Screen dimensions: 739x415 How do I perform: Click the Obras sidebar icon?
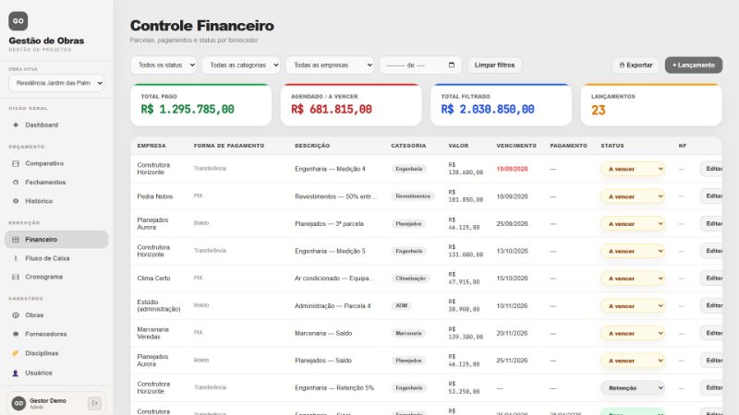tap(16, 315)
